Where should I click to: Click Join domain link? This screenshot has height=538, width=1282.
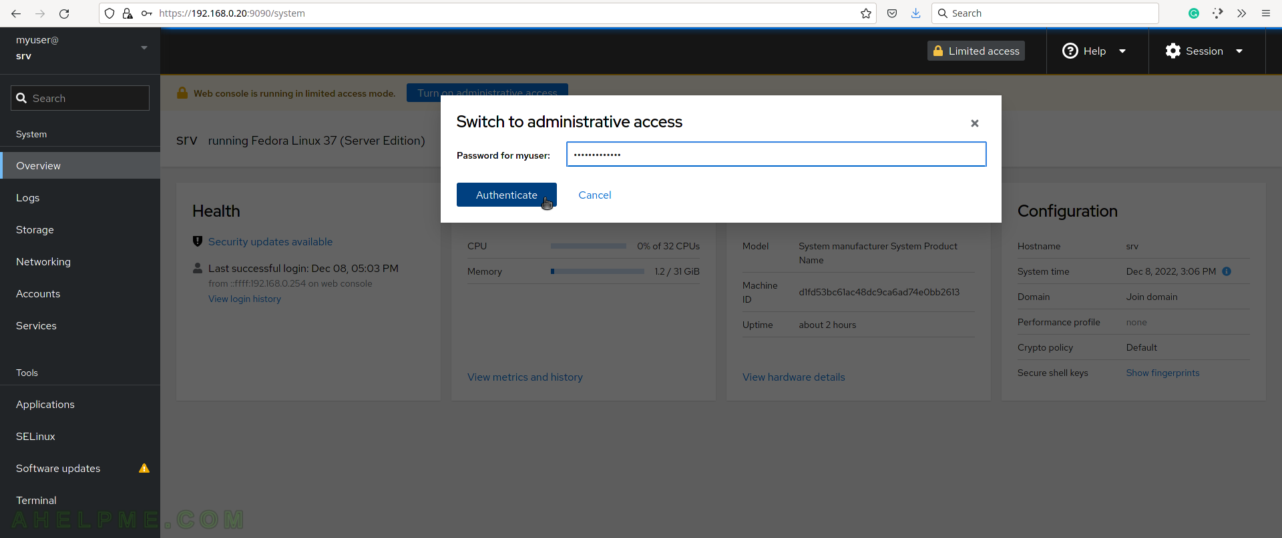click(x=1152, y=297)
